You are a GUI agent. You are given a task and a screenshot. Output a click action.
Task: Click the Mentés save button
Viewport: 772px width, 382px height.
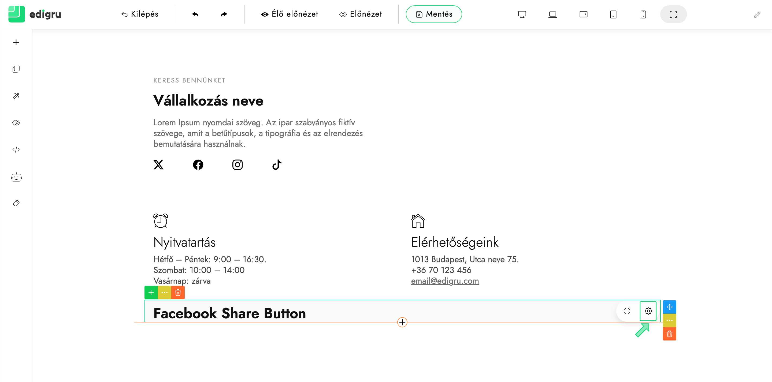tap(434, 14)
